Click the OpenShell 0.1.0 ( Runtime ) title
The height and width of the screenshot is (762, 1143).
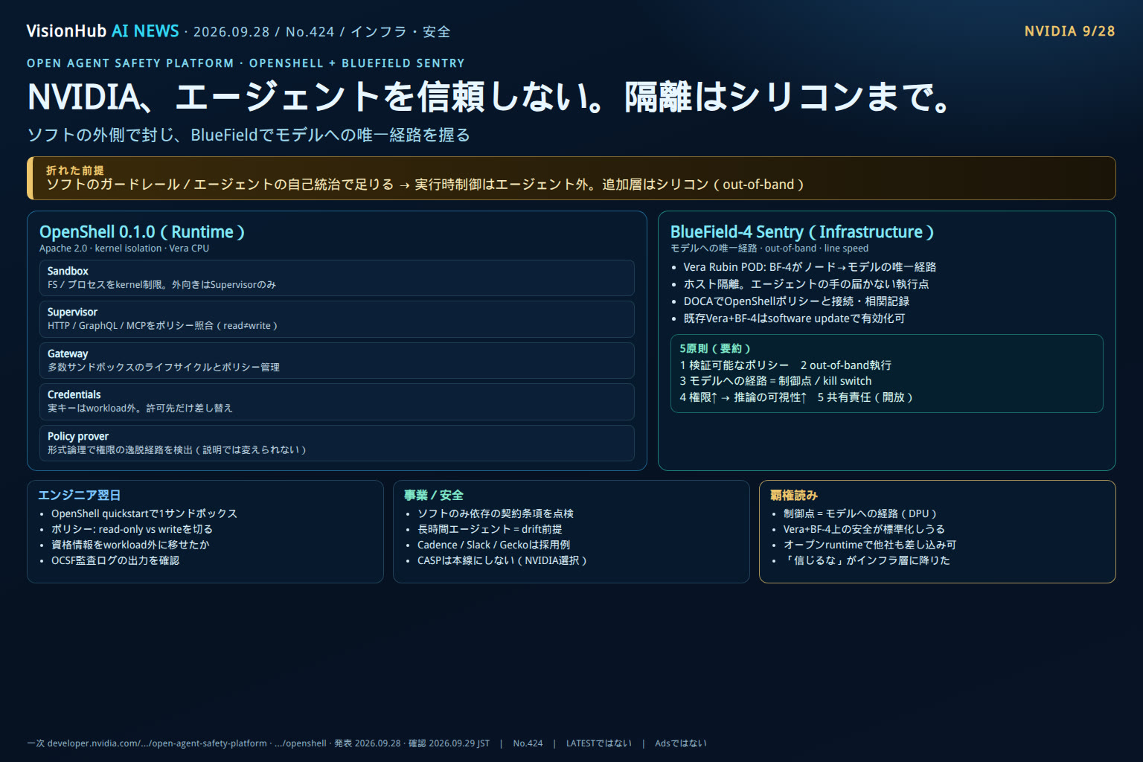click(x=142, y=232)
